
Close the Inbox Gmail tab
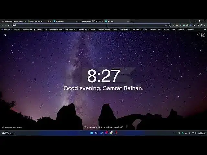point(25,21)
